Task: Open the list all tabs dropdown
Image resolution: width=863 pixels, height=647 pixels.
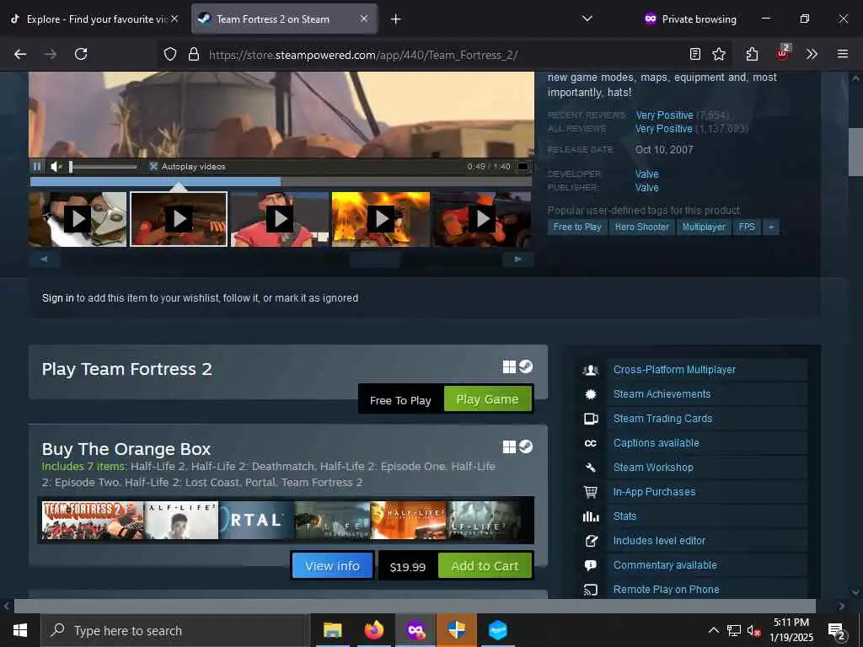Action: [x=587, y=19]
